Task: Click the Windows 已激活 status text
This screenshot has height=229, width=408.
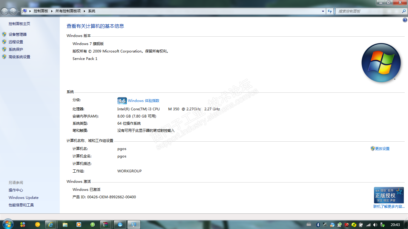Action: (x=86, y=190)
